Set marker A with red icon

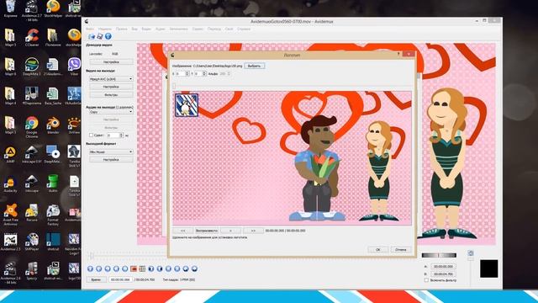click(x=134, y=268)
